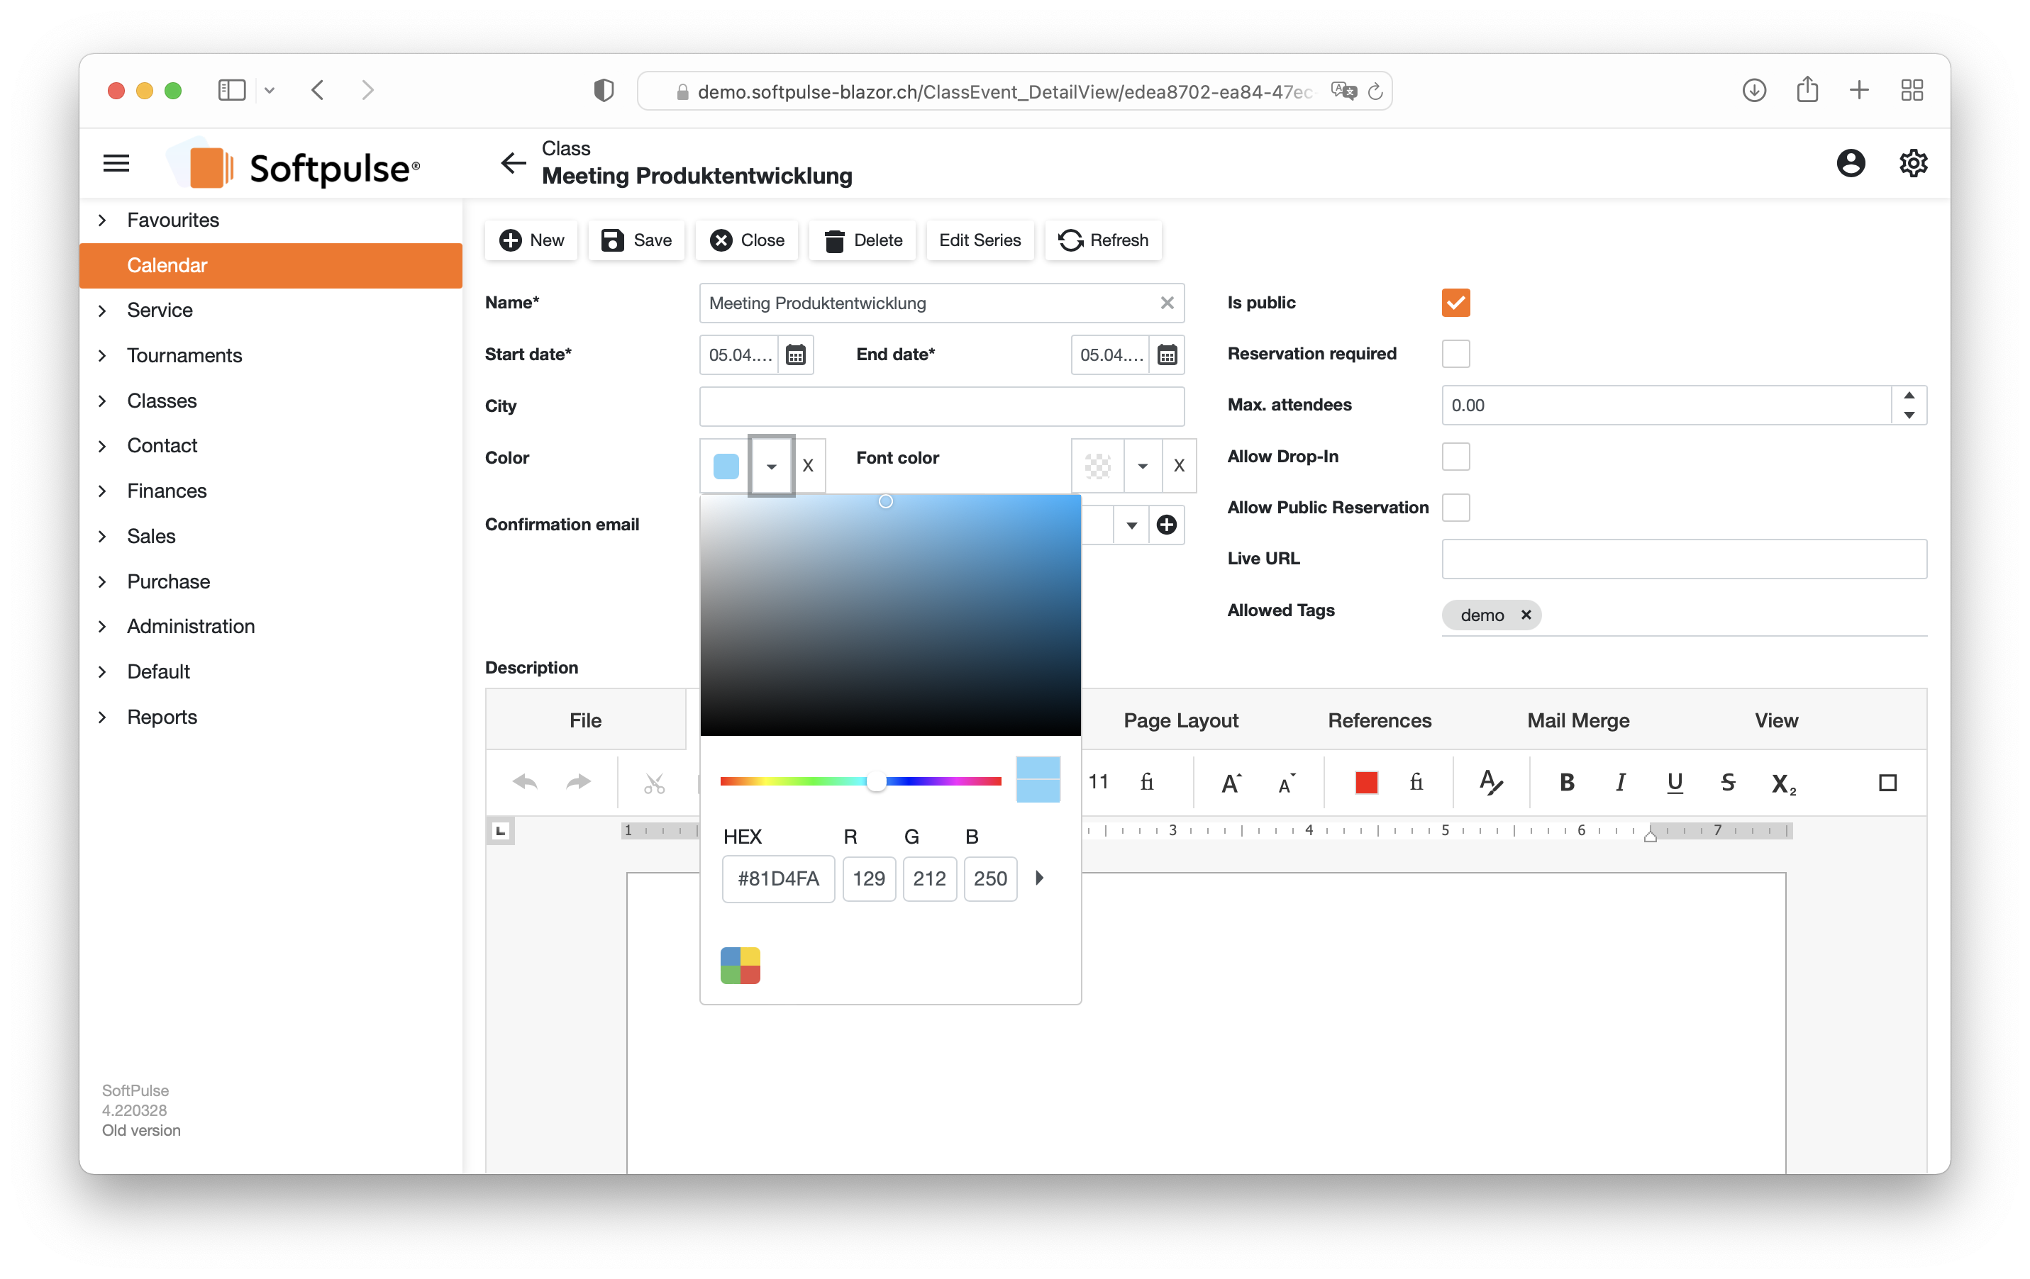2030x1279 pixels.
Task: Clear the Color value with X
Action: click(808, 465)
